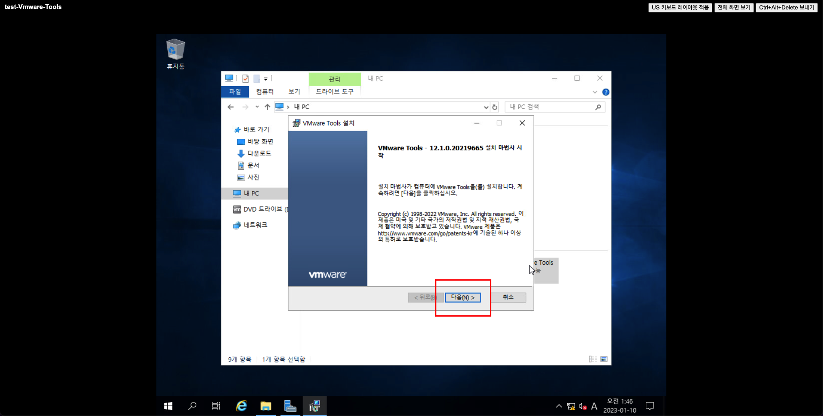Open Task View on the taskbar

click(216, 406)
